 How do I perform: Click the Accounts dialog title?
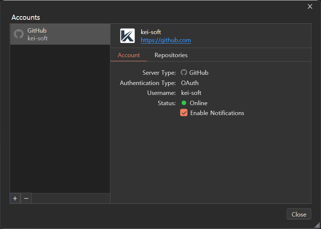coord(26,17)
